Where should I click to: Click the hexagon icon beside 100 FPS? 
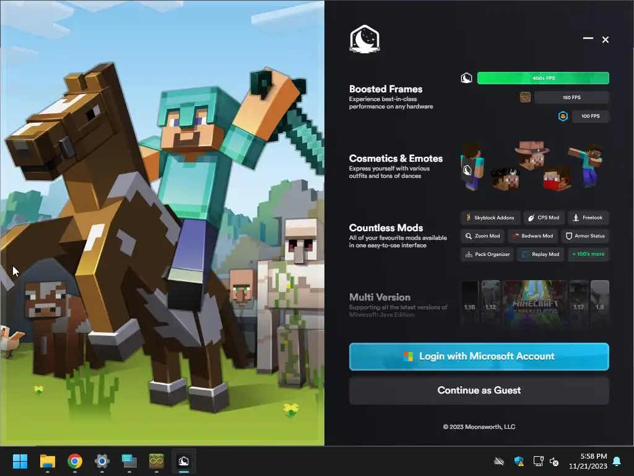coord(563,116)
